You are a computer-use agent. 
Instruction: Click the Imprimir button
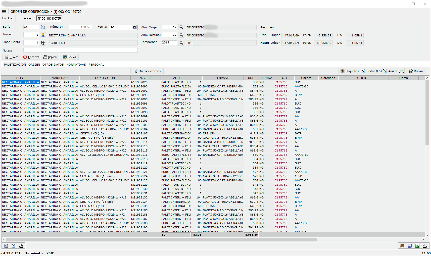[x=50, y=57]
